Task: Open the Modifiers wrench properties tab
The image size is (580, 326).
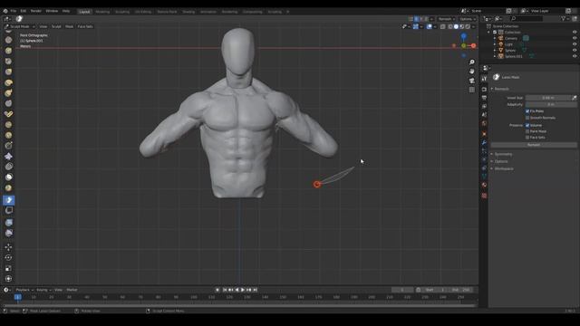Action: coord(484,143)
